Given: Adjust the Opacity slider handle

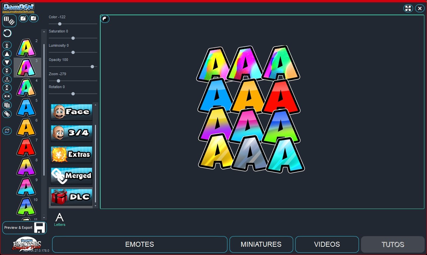Looking at the screenshot, I should 92,67.
